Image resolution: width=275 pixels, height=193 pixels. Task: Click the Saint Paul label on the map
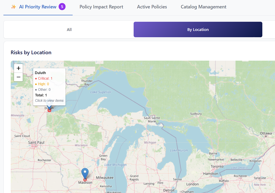point(36,142)
